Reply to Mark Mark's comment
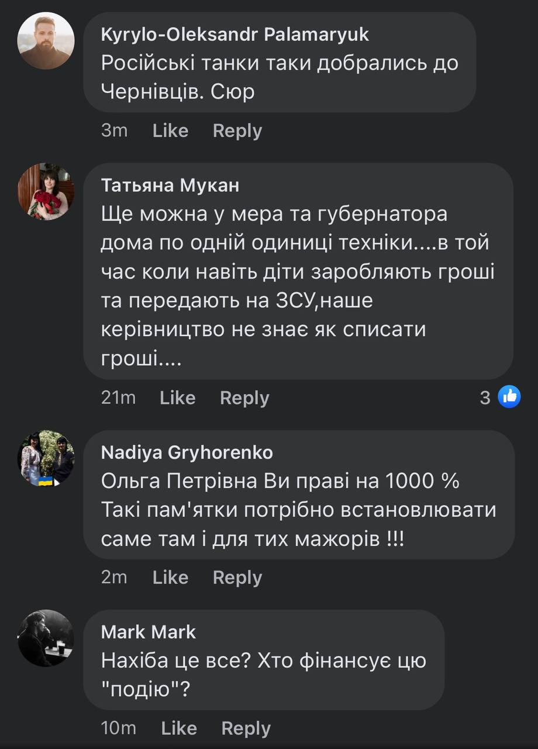The width and height of the screenshot is (538, 749). coord(246,729)
